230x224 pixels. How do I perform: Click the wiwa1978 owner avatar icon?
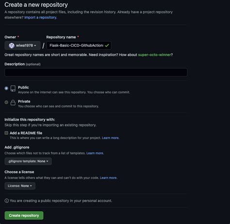coord(12,46)
